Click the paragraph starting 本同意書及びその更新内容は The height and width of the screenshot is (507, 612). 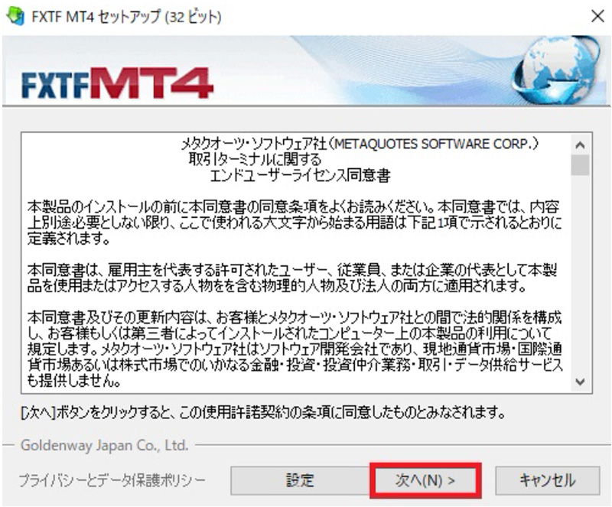point(295,349)
